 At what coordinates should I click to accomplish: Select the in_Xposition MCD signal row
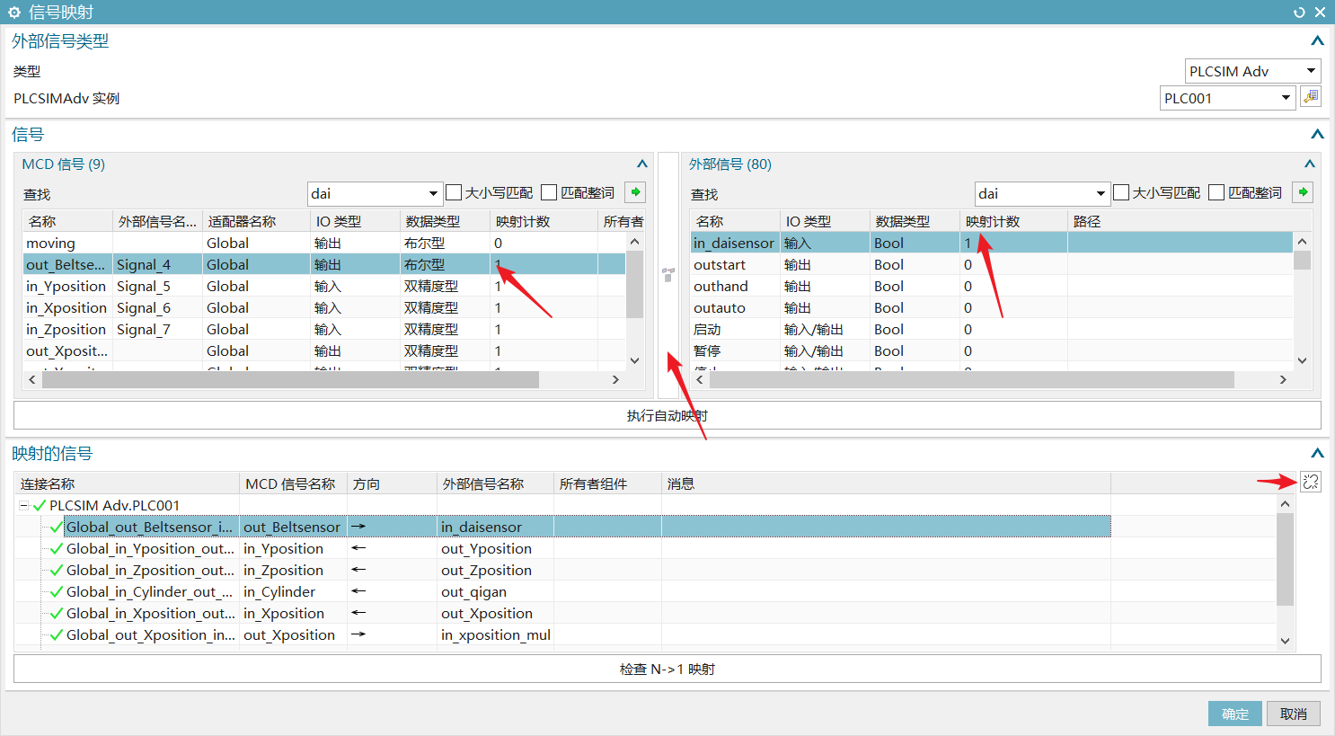pos(324,307)
